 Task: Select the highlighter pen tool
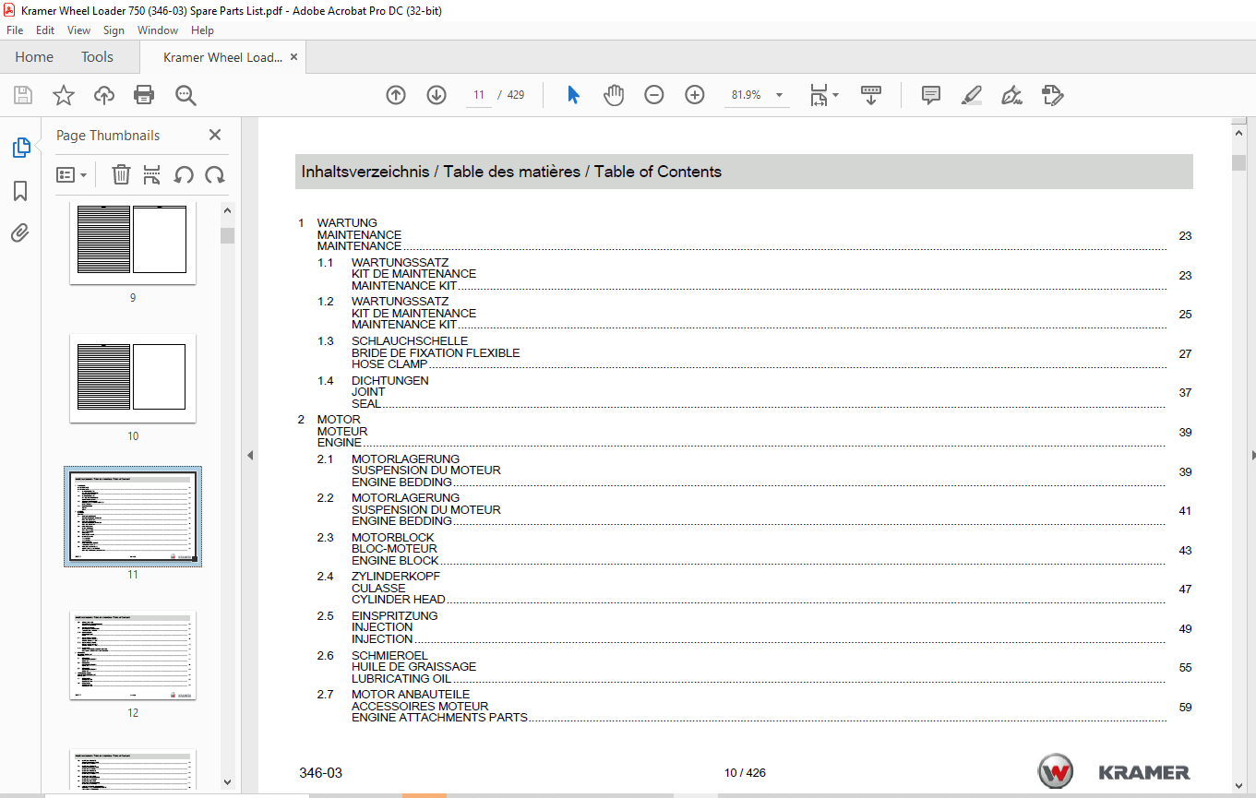(971, 95)
